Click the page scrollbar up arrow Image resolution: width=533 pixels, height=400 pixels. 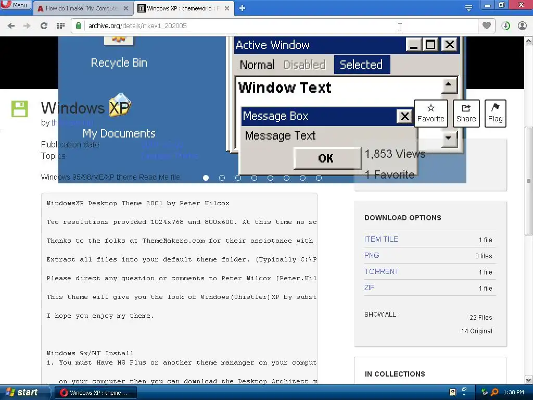(x=529, y=41)
